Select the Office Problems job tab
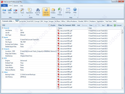This screenshot has height=94, width=125. (72, 21)
